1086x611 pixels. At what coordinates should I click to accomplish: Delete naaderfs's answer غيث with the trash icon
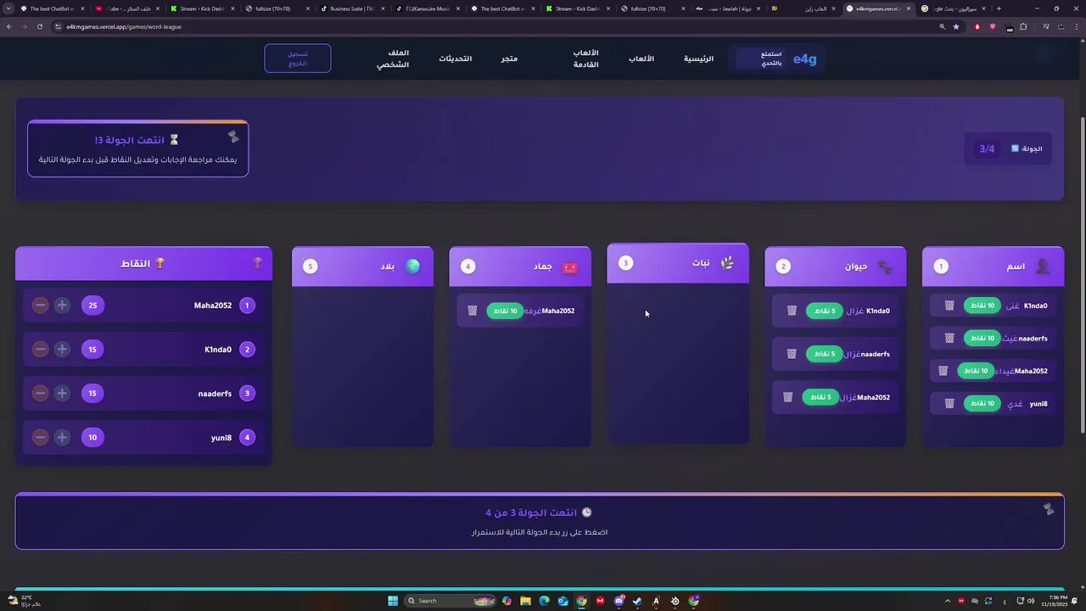[x=949, y=338]
